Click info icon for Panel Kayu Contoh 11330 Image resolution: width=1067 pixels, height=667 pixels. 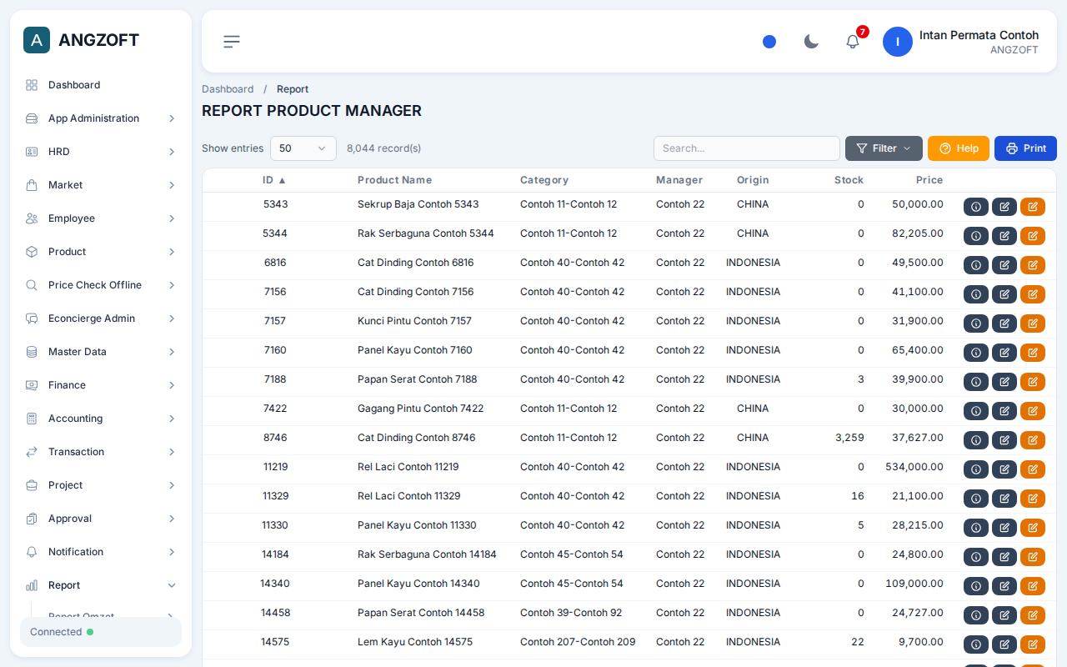coord(976,528)
